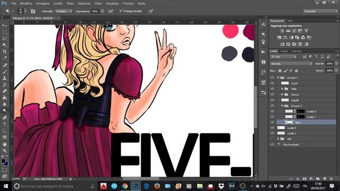Screen dimensions: 340x191
Task: Click the foreground color swatch
Action: click(3, 161)
